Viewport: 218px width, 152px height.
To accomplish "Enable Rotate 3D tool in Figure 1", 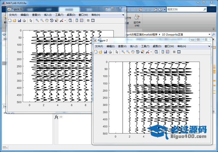I will point(52,20).
